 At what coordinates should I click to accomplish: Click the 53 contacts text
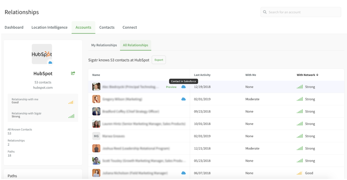pos(43,82)
